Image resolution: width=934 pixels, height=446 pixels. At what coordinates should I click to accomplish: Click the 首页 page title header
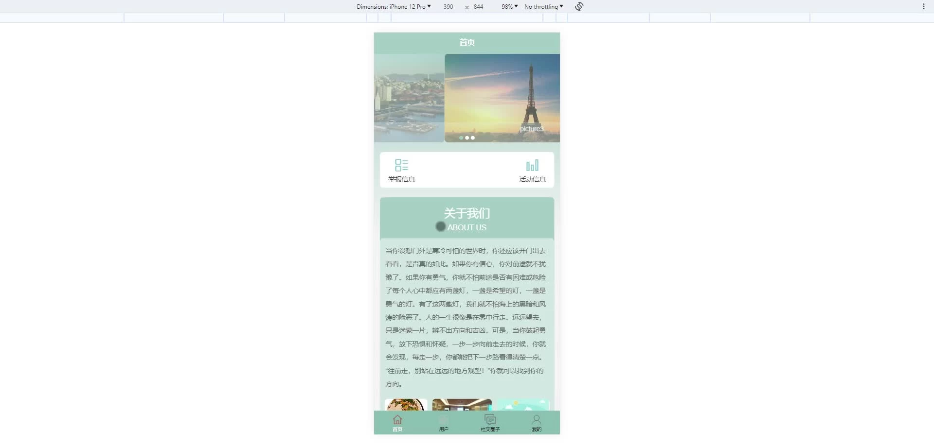467,43
